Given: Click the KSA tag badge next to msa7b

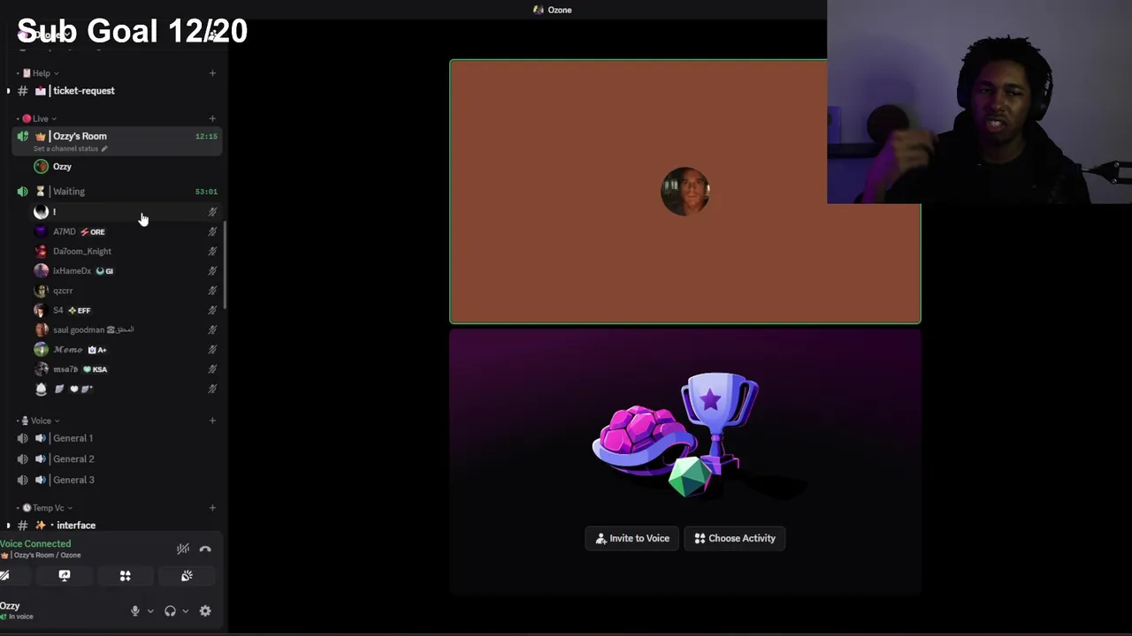Looking at the screenshot, I should tap(95, 369).
